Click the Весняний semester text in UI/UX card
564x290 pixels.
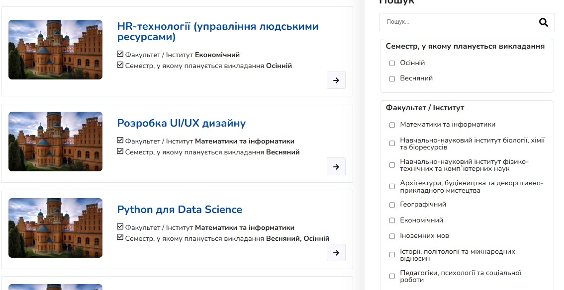(x=282, y=152)
